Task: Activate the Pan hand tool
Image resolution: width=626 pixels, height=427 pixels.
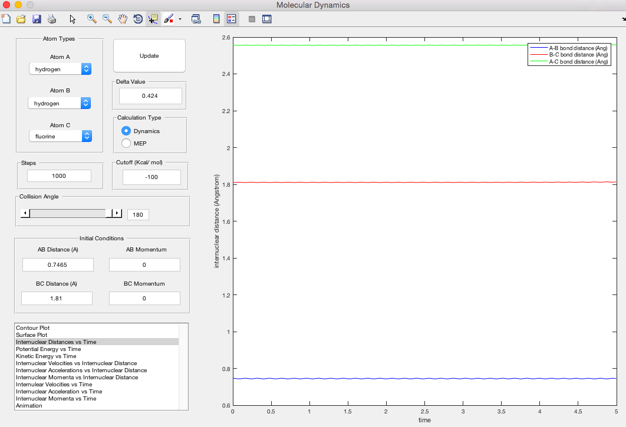Action: click(123, 19)
